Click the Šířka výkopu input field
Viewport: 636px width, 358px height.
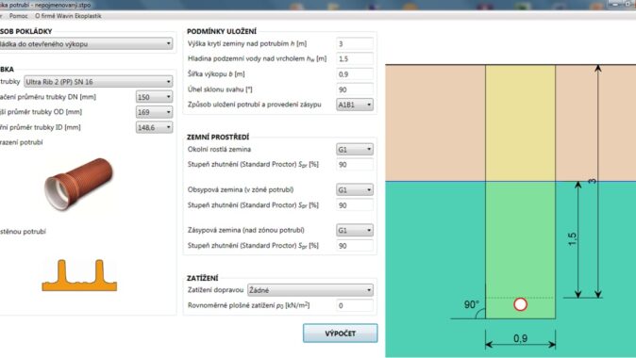(355, 74)
